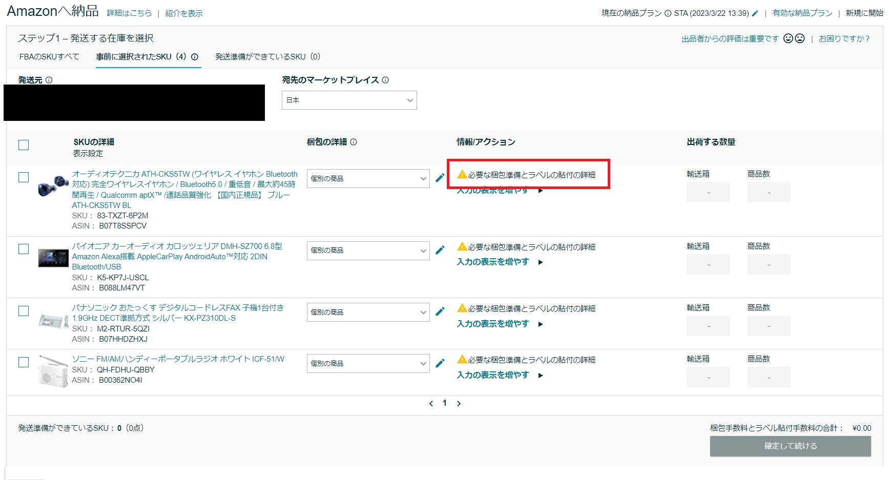Click the pencil edit icon for DMH-SZ700 row

click(440, 250)
